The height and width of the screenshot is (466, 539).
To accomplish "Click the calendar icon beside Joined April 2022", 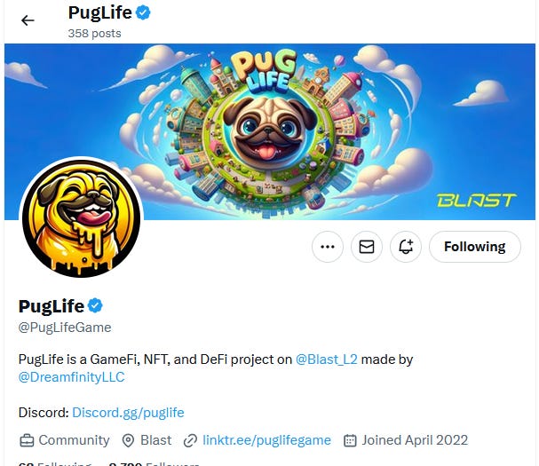I will click(x=350, y=440).
